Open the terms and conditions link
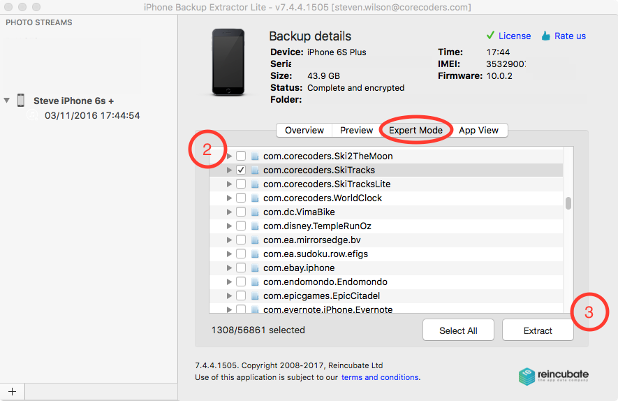Image resolution: width=618 pixels, height=401 pixels. tap(380, 377)
